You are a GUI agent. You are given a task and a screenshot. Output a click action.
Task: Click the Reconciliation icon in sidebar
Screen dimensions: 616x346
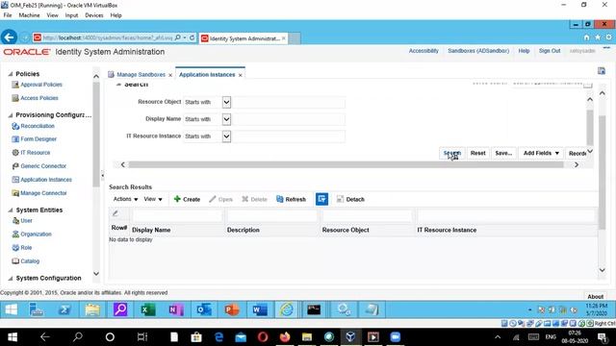pyautogui.click(x=15, y=126)
